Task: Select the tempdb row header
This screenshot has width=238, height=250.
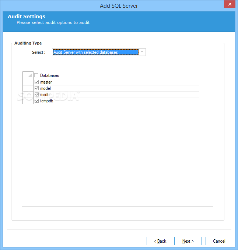Action: coord(28,101)
